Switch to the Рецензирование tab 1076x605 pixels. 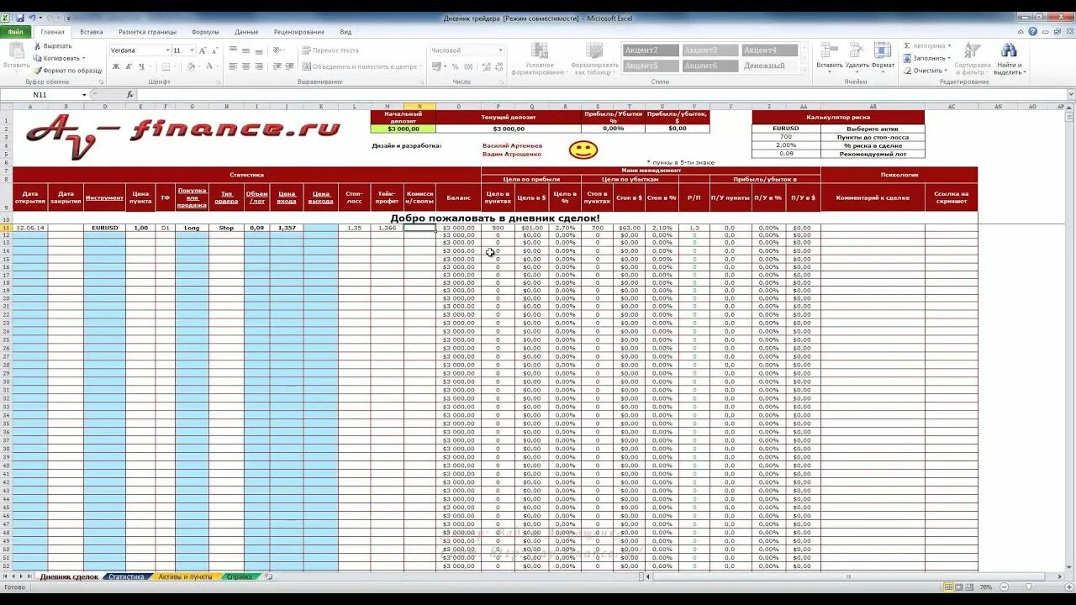298,32
